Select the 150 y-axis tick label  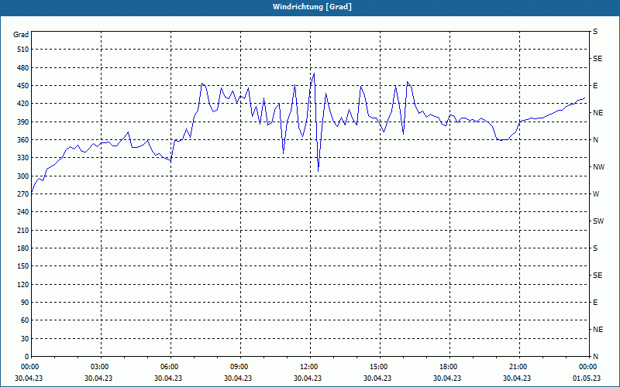tap(23, 266)
